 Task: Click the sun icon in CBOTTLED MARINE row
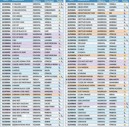125,31
